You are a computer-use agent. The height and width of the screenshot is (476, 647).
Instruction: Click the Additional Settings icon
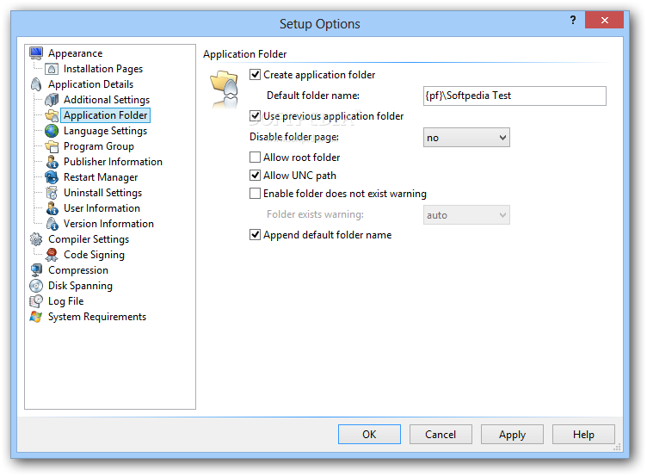[52, 100]
